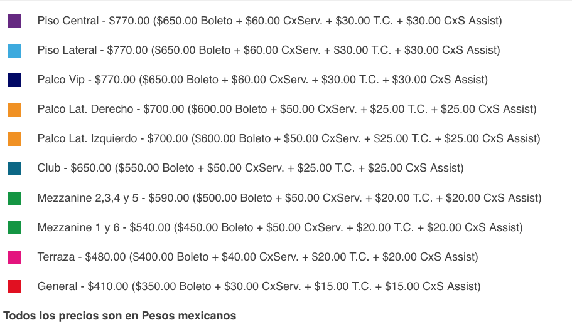Select the Club $650.00 price line
Viewport: 572px width, 332px height.
[x=251, y=168]
